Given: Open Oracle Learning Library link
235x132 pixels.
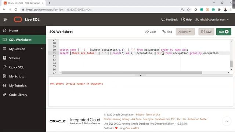Looking at the screenshot, I should pos(116,119).
